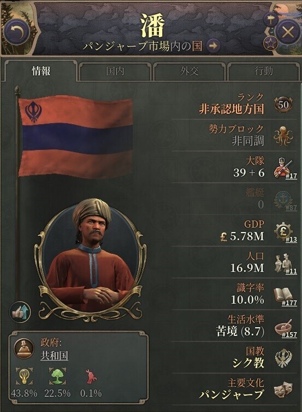Click the standard of living bowl icon
This screenshot has height=412, width=302.
tap(283, 327)
